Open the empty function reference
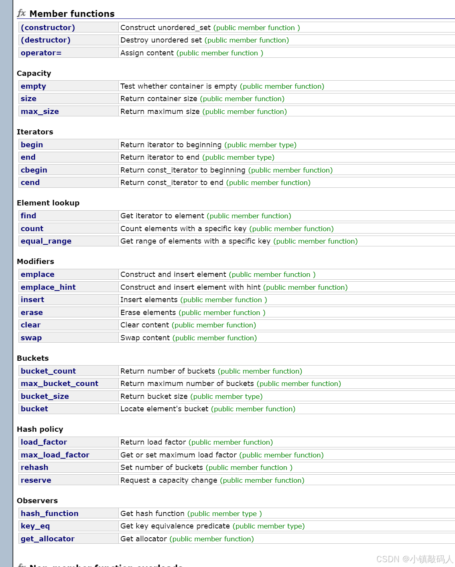Screen dimensions: 455x567 click(x=33, y=86)
